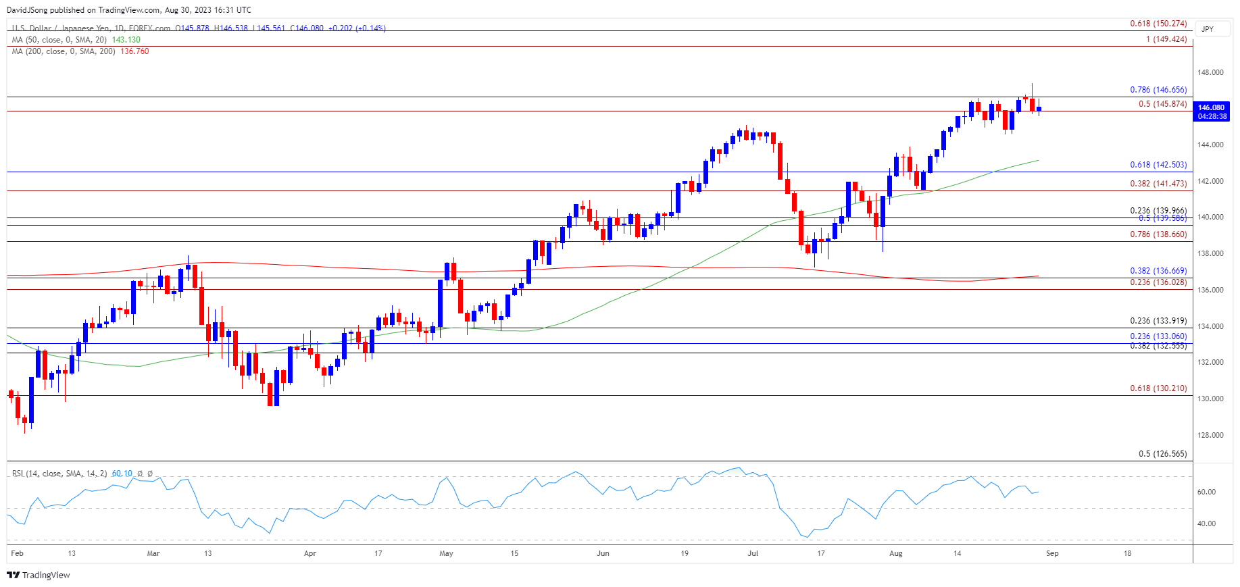Click the 142.000 price axis label
The image size is (1240, 587).
1210,181
